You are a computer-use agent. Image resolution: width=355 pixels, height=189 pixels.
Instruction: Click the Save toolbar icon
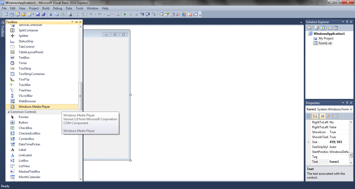tap(38, 14)
